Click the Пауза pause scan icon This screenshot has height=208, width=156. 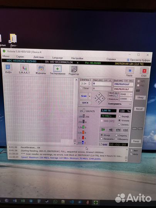(129, 72)
